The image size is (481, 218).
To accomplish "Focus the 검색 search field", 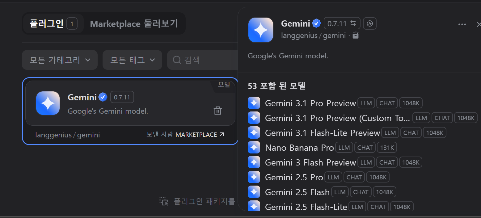I will pyautogui.click(x=202, y=60).
